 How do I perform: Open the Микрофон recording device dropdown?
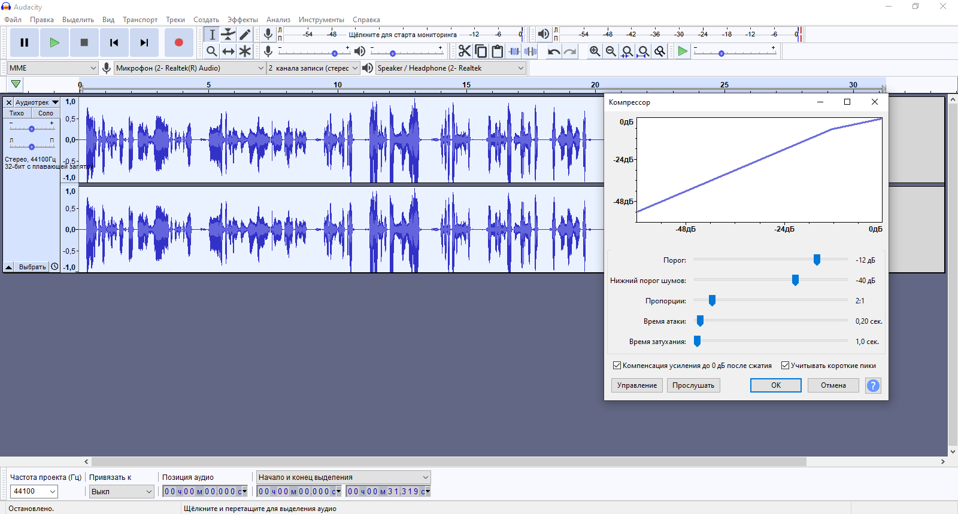[190, 68]
